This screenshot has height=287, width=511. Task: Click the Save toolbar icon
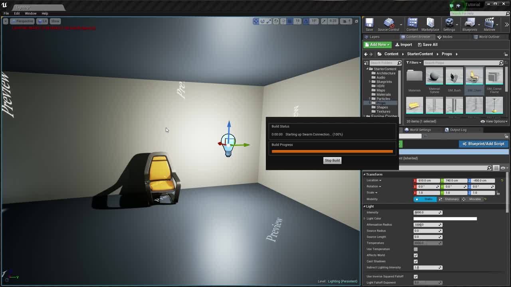pos(369,24)
